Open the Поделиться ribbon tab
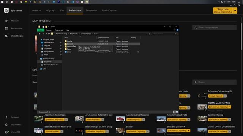243x136 pixels. point(59,30)
